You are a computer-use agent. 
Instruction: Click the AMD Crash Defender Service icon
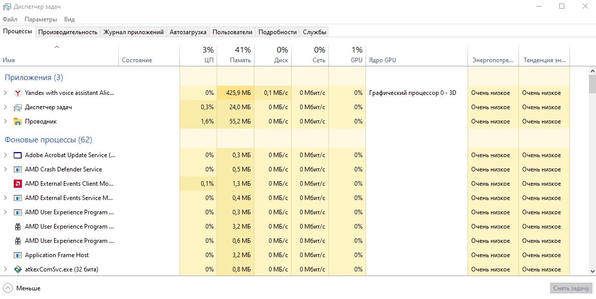pyautogui.click(x=18, y=169)
